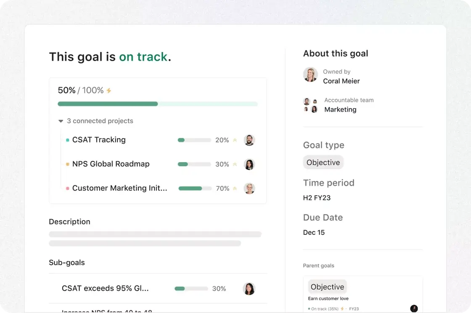Click the trend arrow icon beside 30% on NPS Global Roadmap
The width and height of the screenshot is (471, 313).
click(x=235, y=164)
